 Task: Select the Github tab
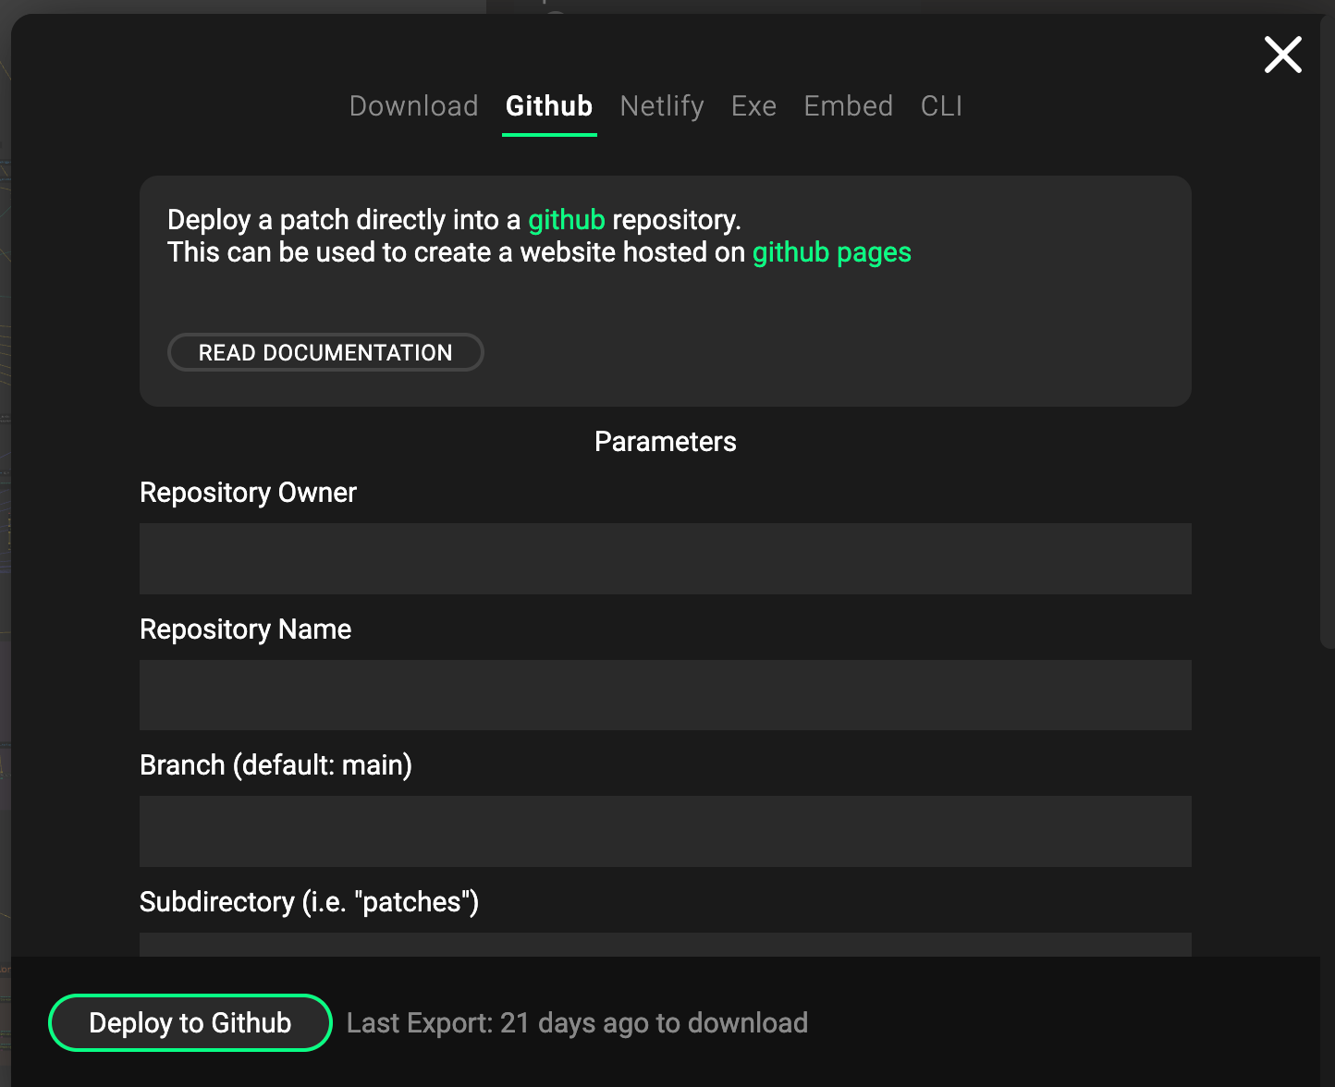click(x=549, y=106)
